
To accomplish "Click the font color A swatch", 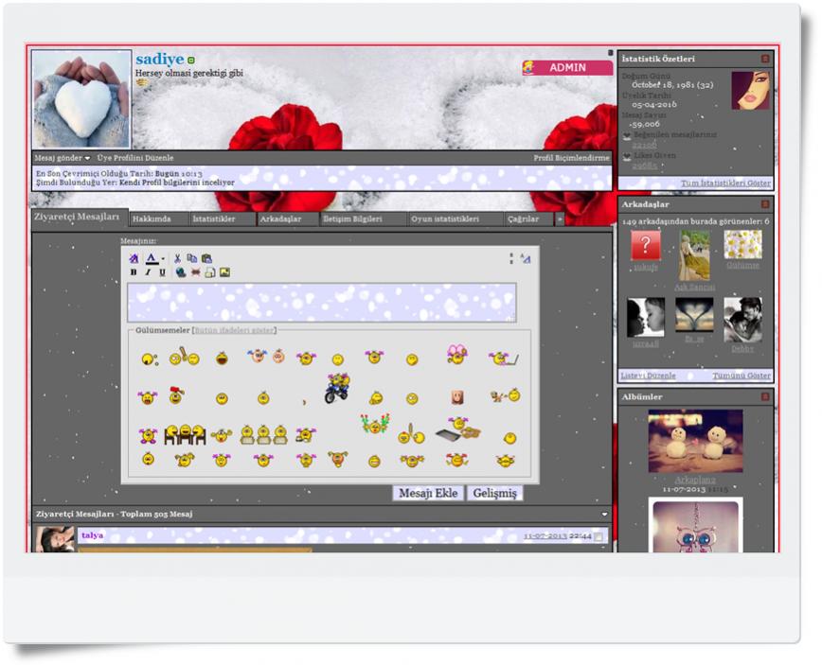I will pyautogui.click(x=152, y=258).
